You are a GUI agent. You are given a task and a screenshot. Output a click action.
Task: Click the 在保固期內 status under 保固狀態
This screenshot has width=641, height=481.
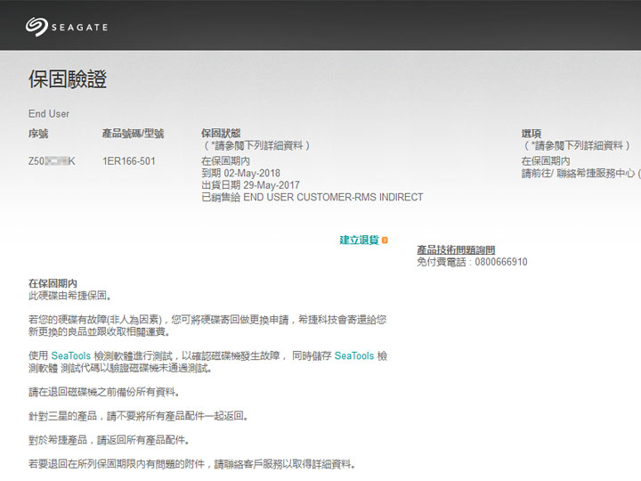[x=225, y=161]
